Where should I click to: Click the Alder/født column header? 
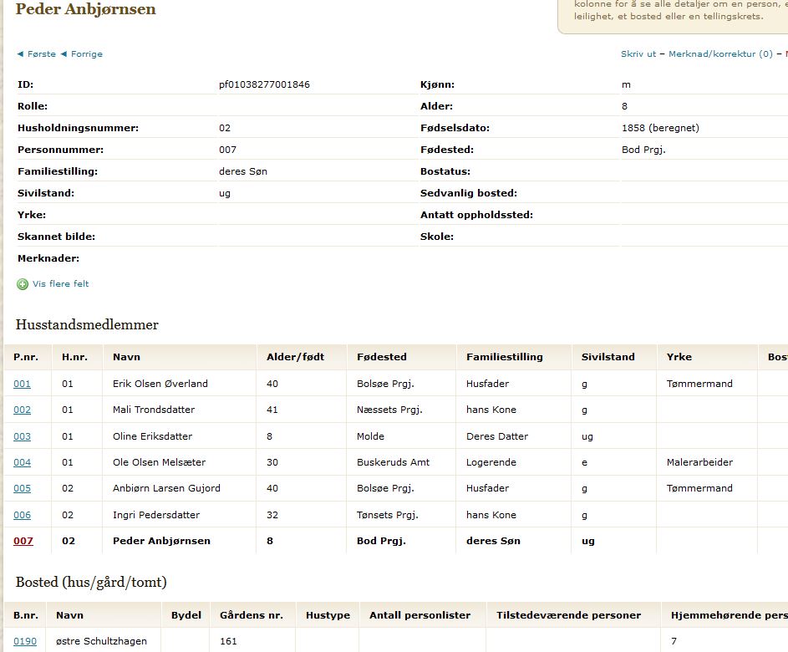tap(294, 357)
